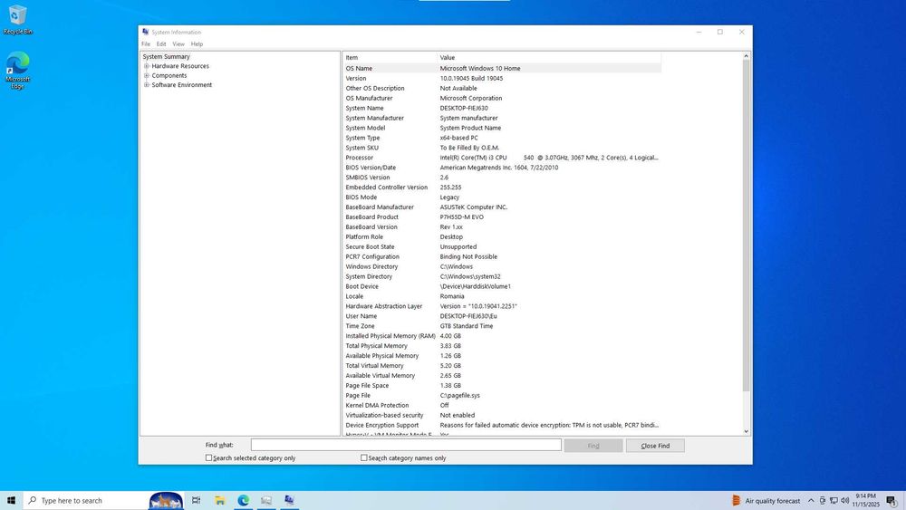Enable Search category names only checkbox

pos(364,457)
